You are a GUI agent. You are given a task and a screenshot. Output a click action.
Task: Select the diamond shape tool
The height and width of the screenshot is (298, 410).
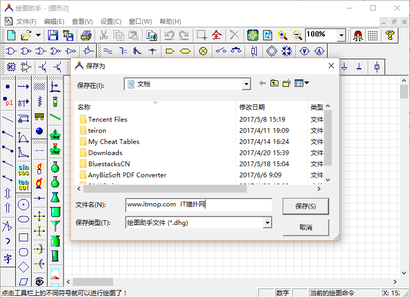click(24, 267)
